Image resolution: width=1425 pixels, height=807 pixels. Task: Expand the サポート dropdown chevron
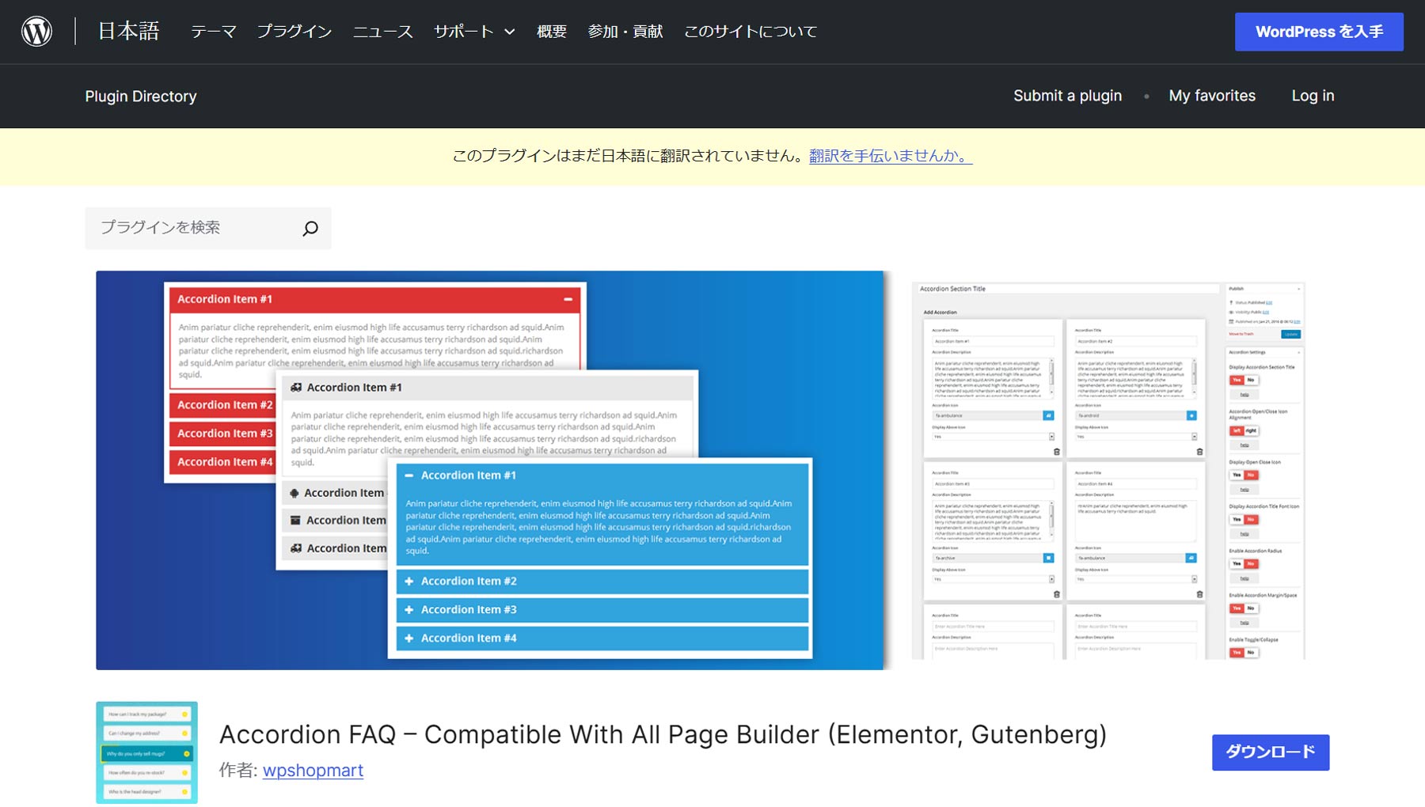point(510,32)
